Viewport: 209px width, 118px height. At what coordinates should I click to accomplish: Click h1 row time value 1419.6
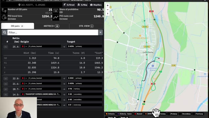(x=55, y=63)
